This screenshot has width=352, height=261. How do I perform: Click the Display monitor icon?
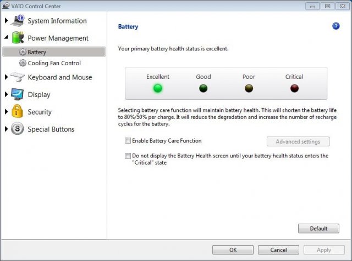(x=17, y=94)
